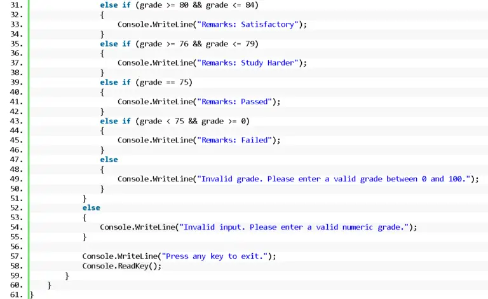
Task: Click the condition grade >= 76 && grade <= 79
Action: (x=197, y=44)
